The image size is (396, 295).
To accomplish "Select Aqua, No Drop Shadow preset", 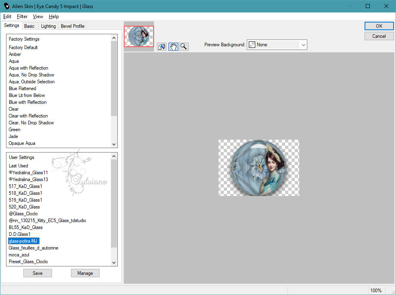I will [31, 74].
